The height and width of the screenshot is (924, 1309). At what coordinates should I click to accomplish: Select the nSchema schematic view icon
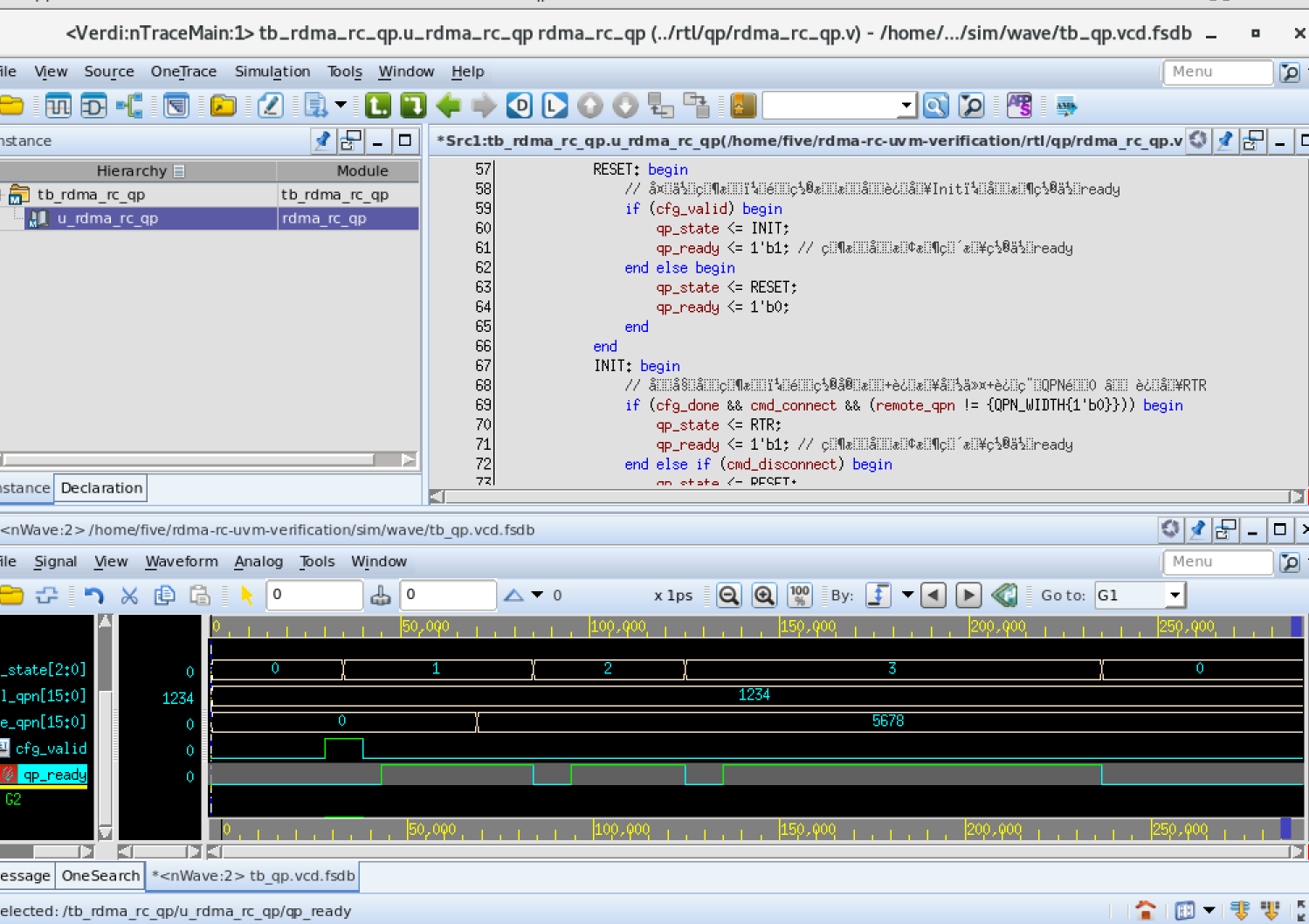[x=93, y=105]
